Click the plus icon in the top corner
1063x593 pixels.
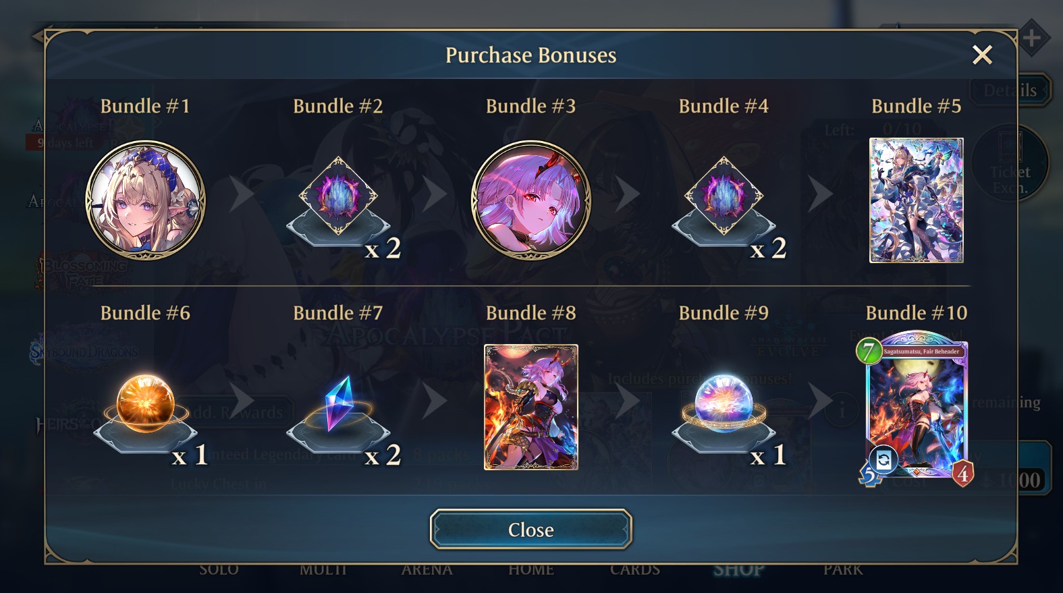click(1031, 38)
